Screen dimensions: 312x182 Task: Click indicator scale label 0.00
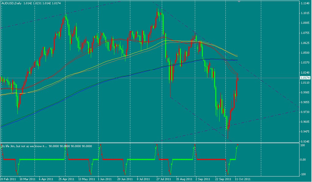coord(304,160)
